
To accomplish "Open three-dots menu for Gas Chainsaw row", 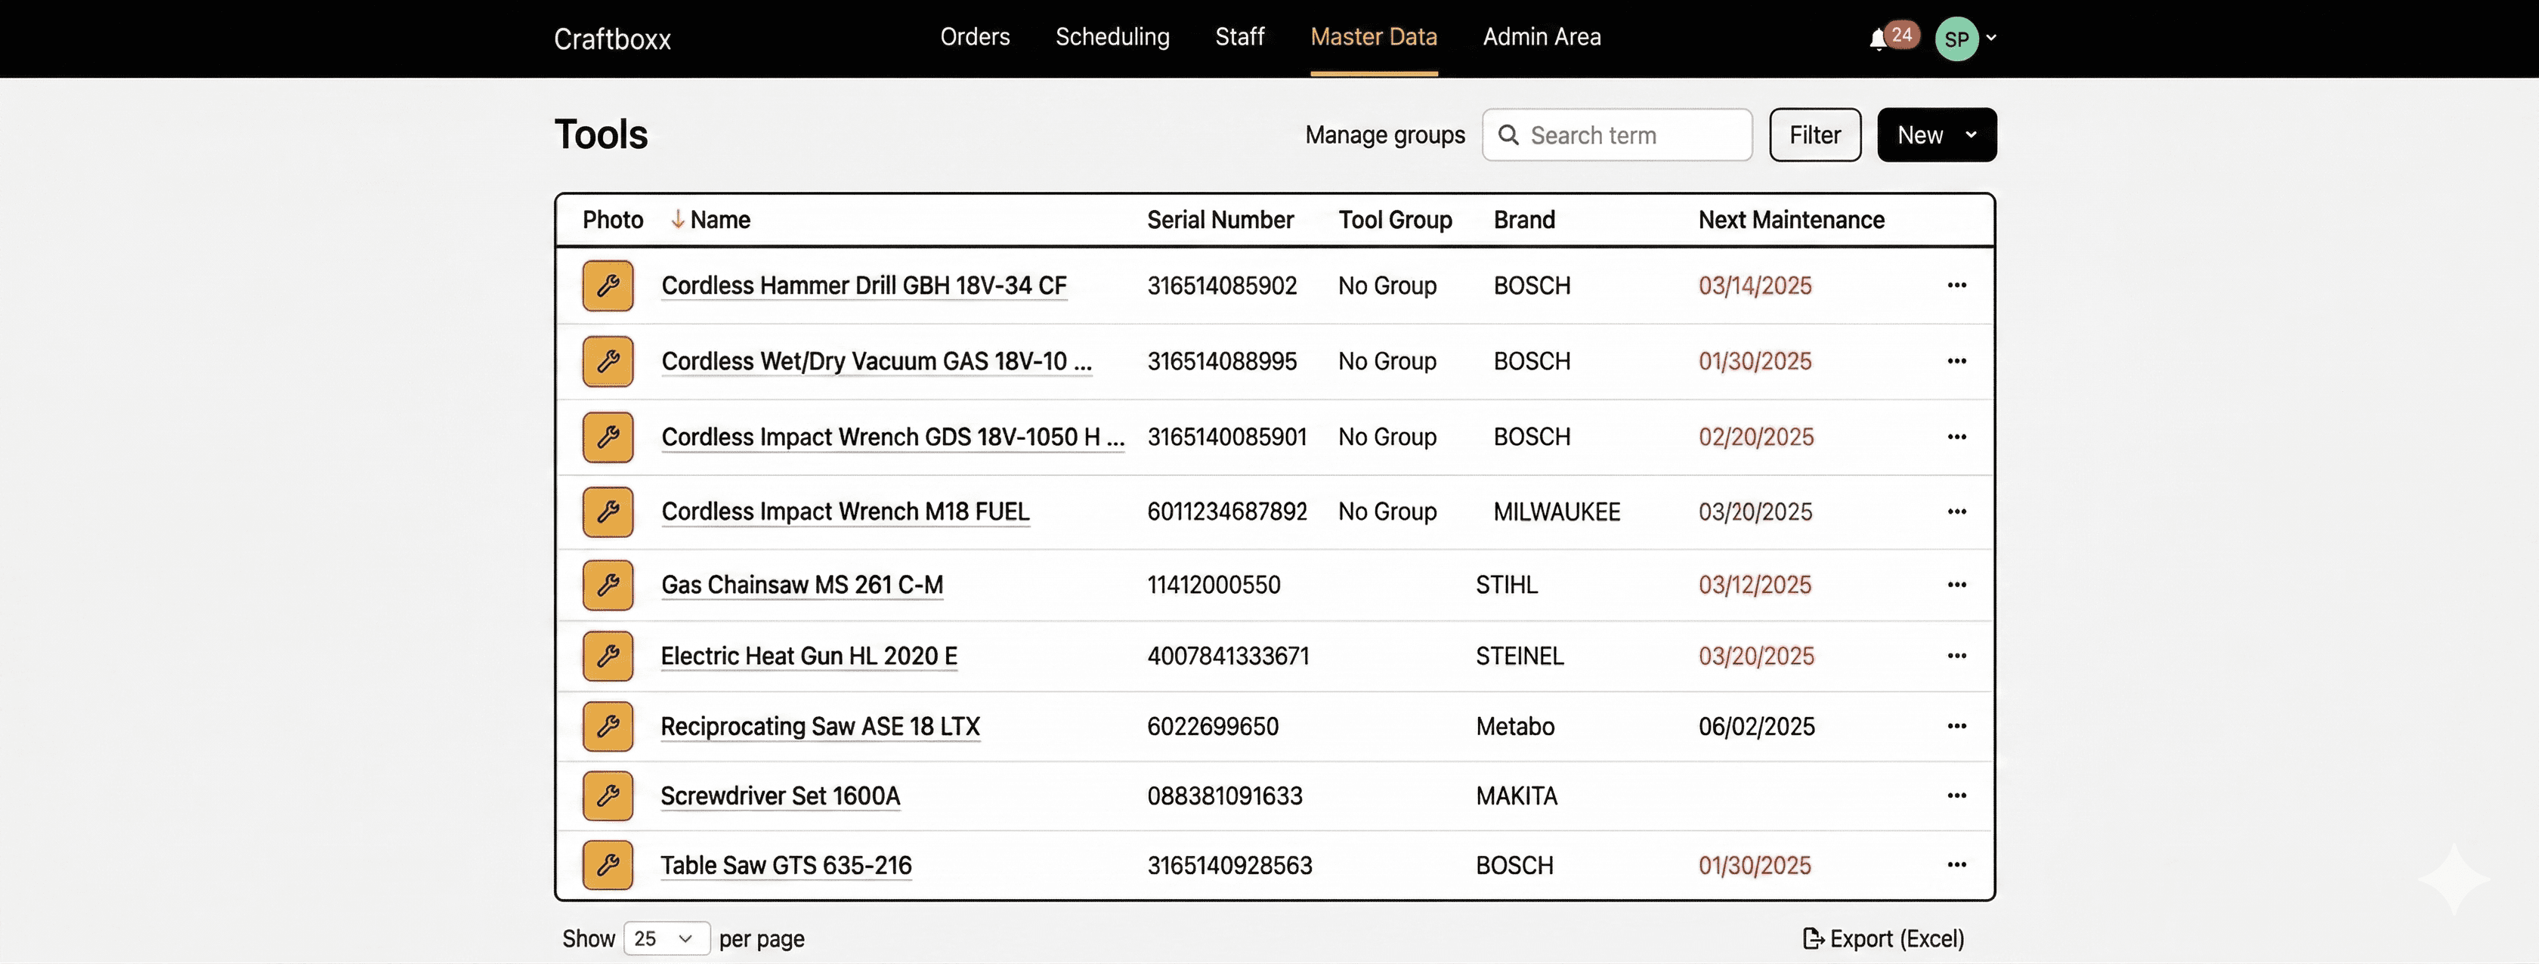I will click(x=1956, y=585).
